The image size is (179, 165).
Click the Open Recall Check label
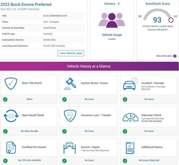(x=33, y=115)
